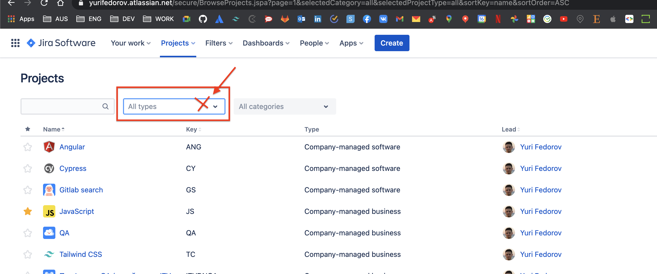The height and width of the screenshot is (274, 657).
Task: Focus the projects search input field
Action: [x=67, y=106]
